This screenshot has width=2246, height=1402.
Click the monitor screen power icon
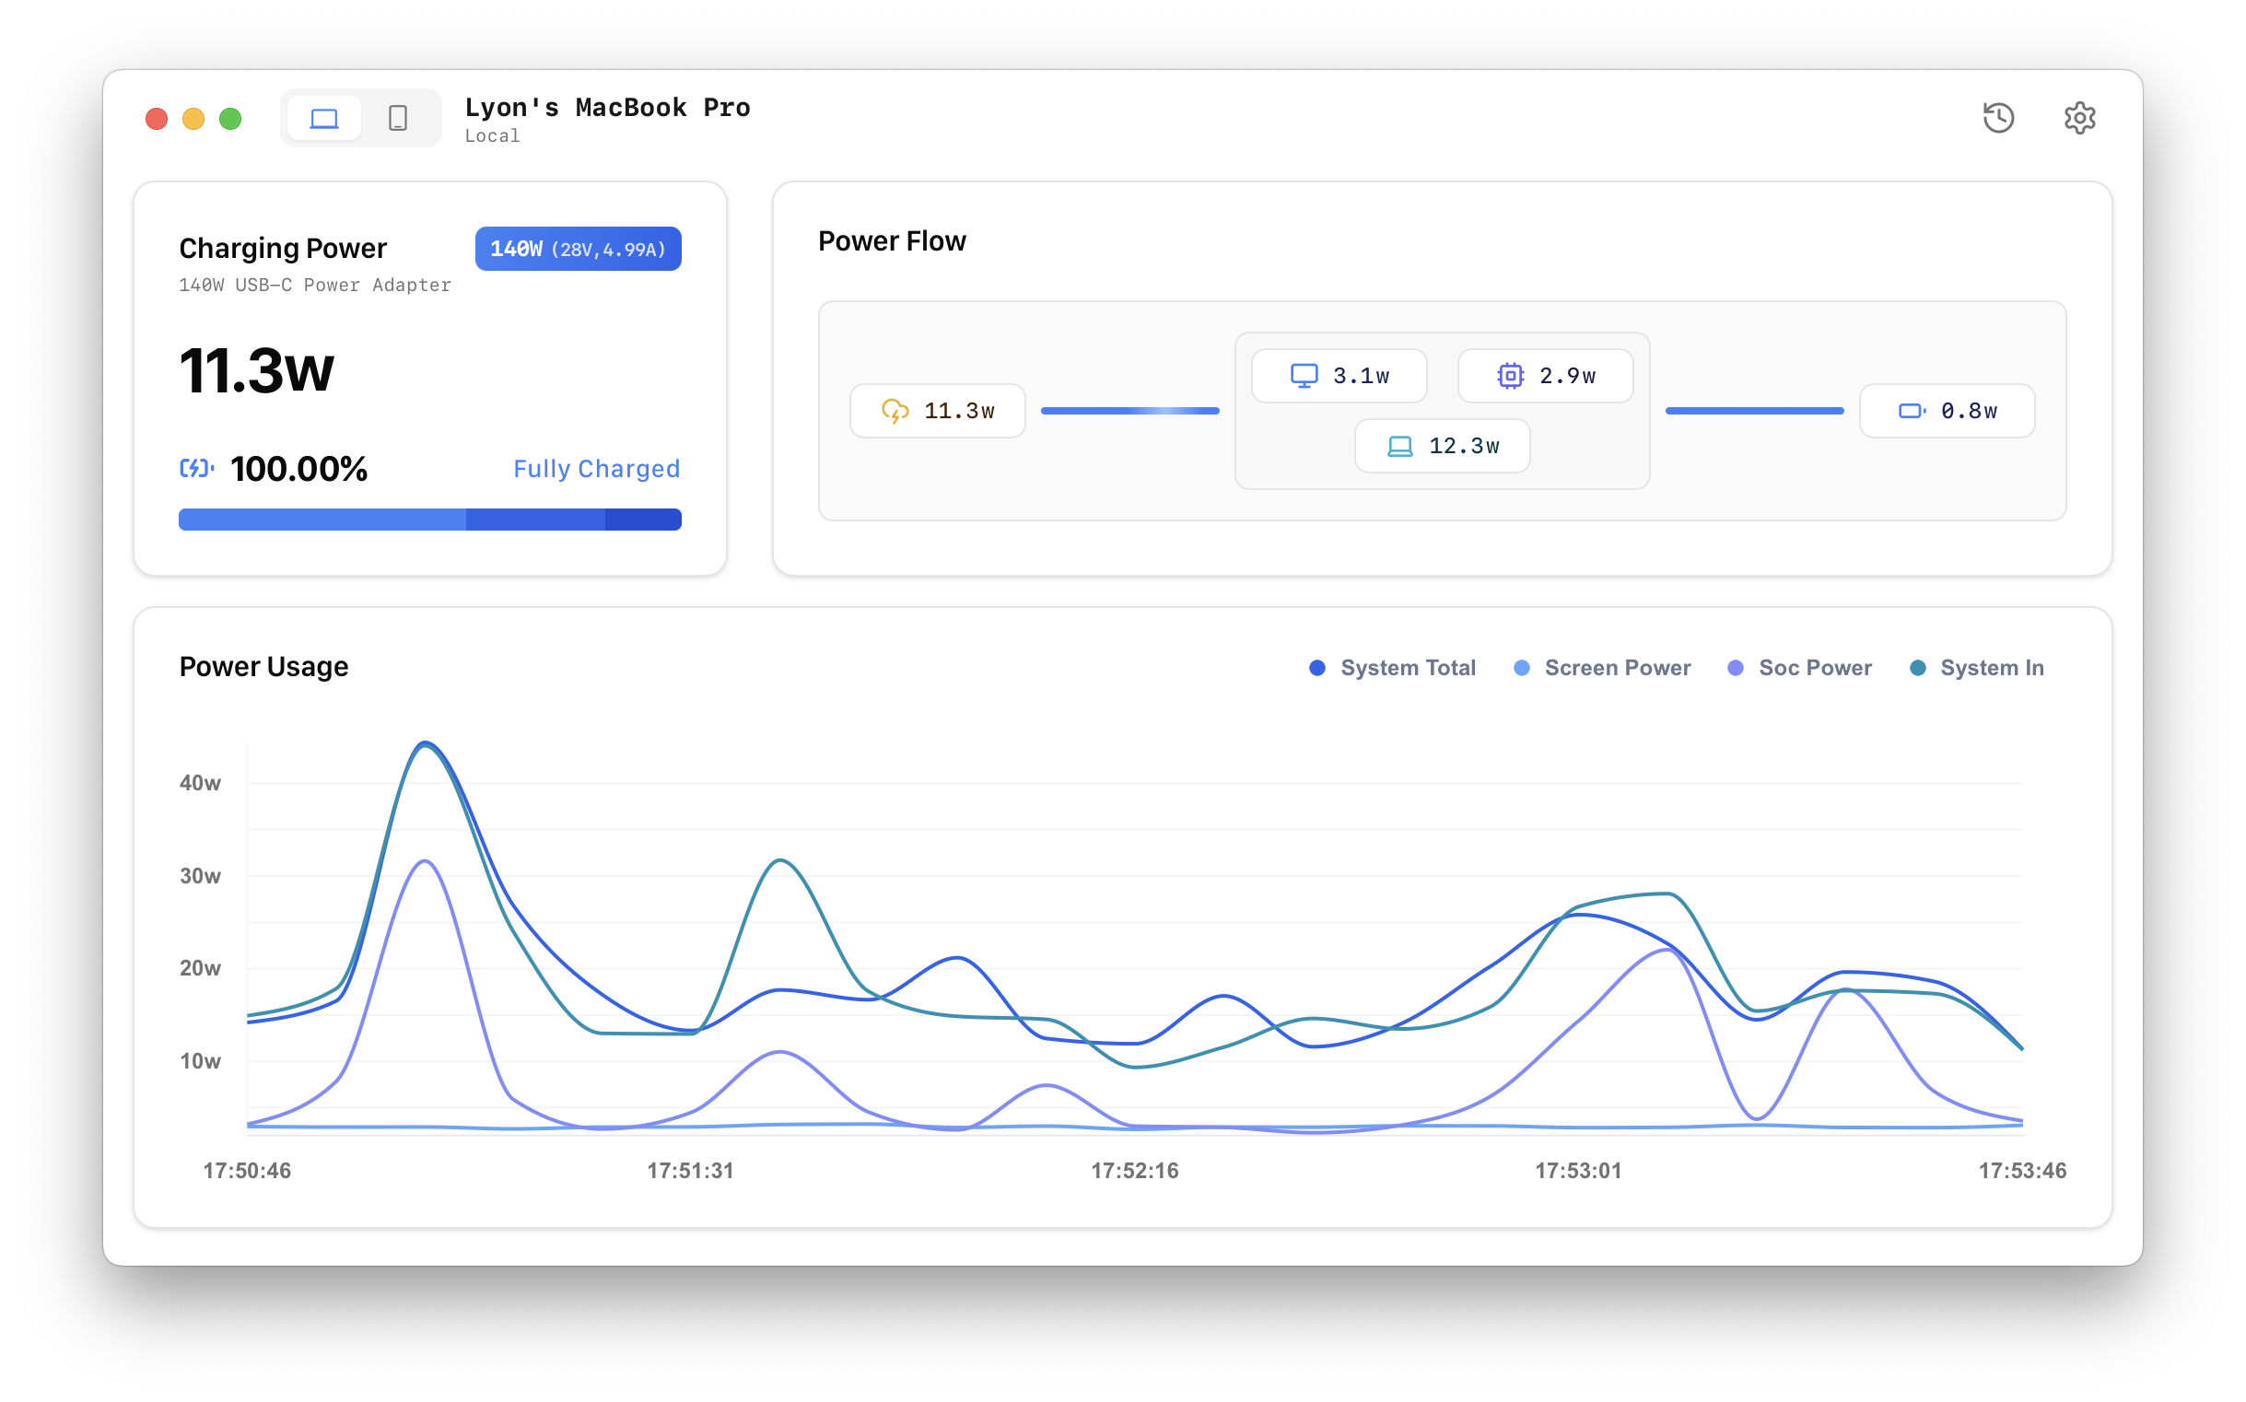1304,376
